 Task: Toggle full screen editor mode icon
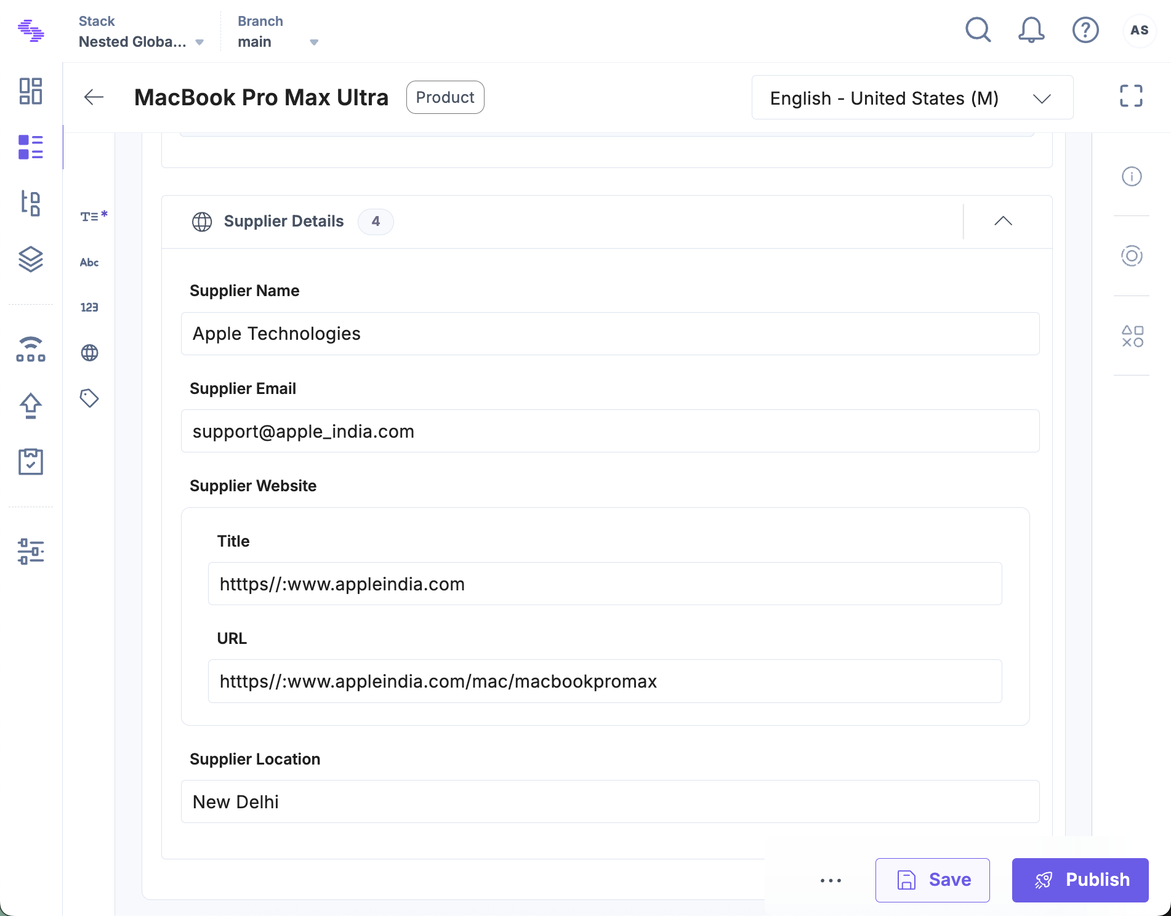(1131, 96)
